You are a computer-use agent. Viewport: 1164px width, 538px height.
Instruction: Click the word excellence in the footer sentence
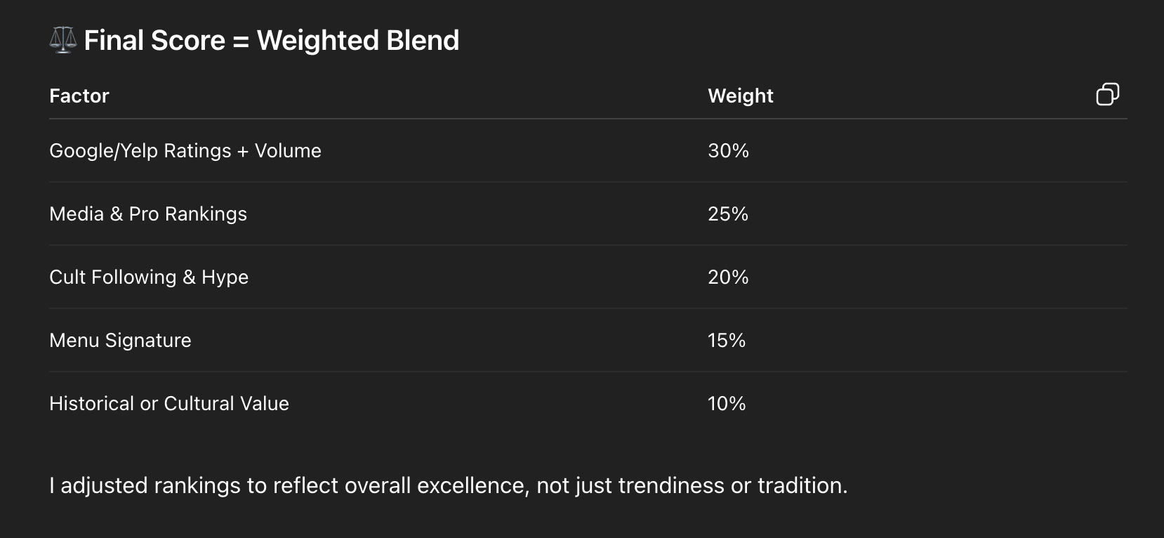[x=472, y=485]
